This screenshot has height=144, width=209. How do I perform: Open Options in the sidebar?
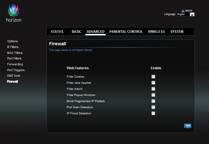click(12, 41)
